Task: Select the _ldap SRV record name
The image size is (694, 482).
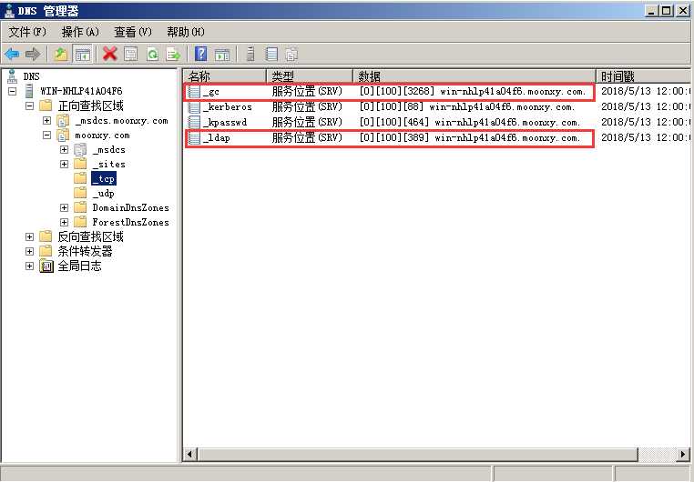Action: [217, 138]
